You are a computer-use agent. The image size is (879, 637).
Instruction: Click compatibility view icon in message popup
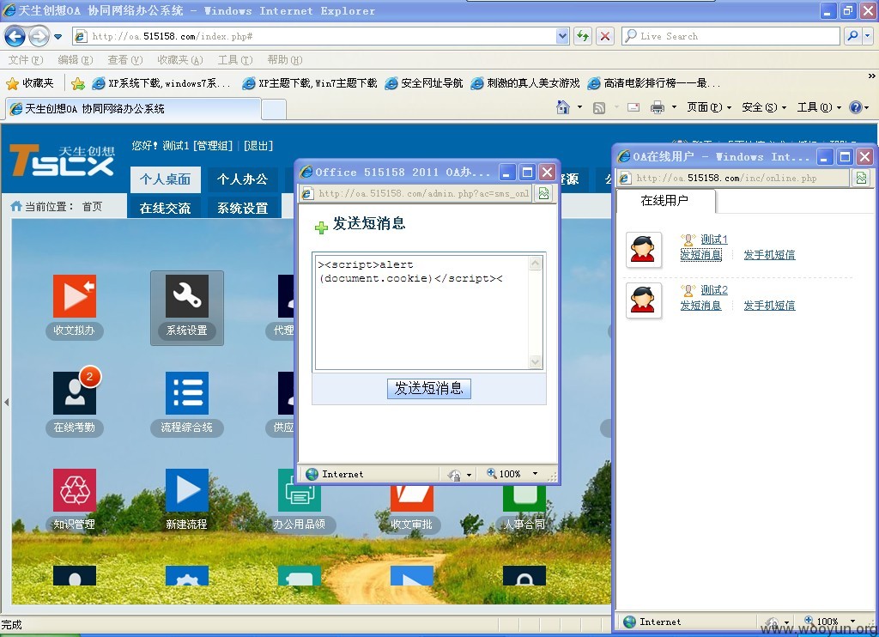543,193
